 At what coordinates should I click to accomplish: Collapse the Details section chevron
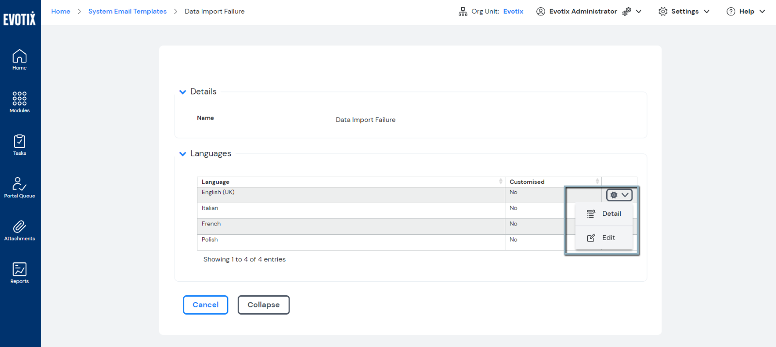183,92
